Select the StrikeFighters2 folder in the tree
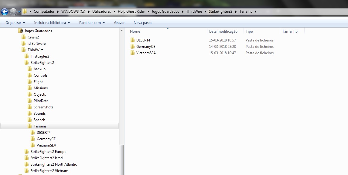 pos(42,63)
